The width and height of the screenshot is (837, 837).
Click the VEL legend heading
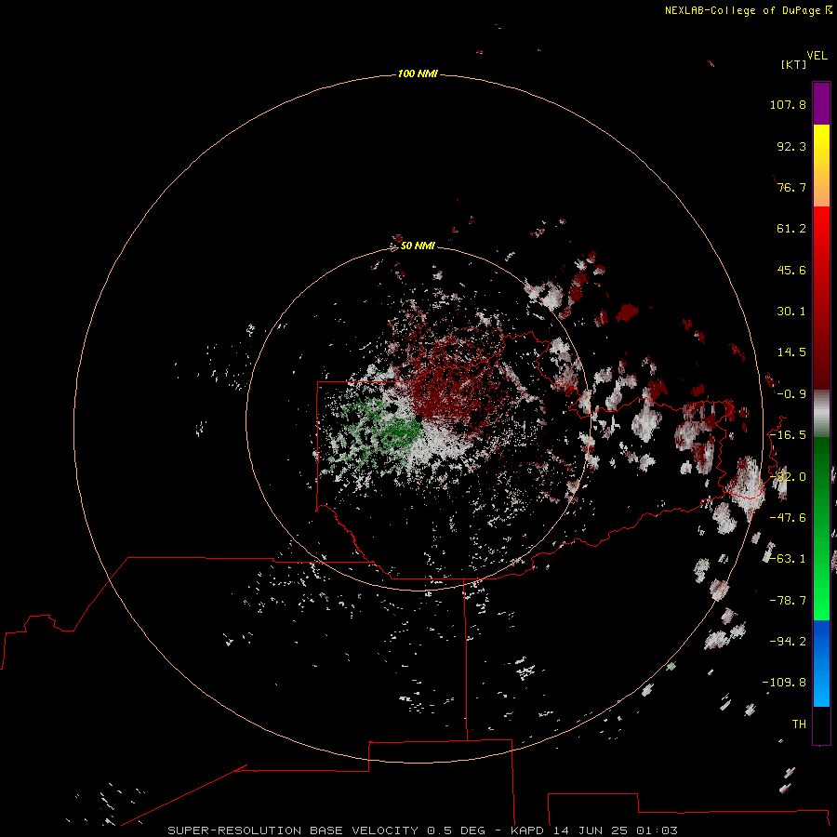pos(817,56)
